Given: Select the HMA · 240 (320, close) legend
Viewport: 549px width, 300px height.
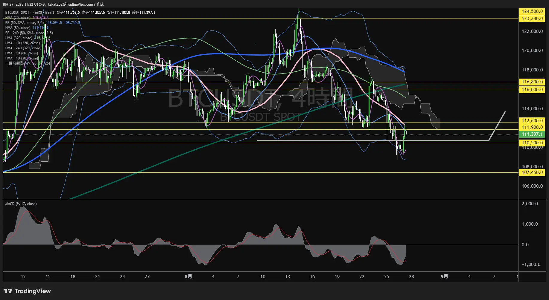Looking at the screenshot, I should 23,48.
